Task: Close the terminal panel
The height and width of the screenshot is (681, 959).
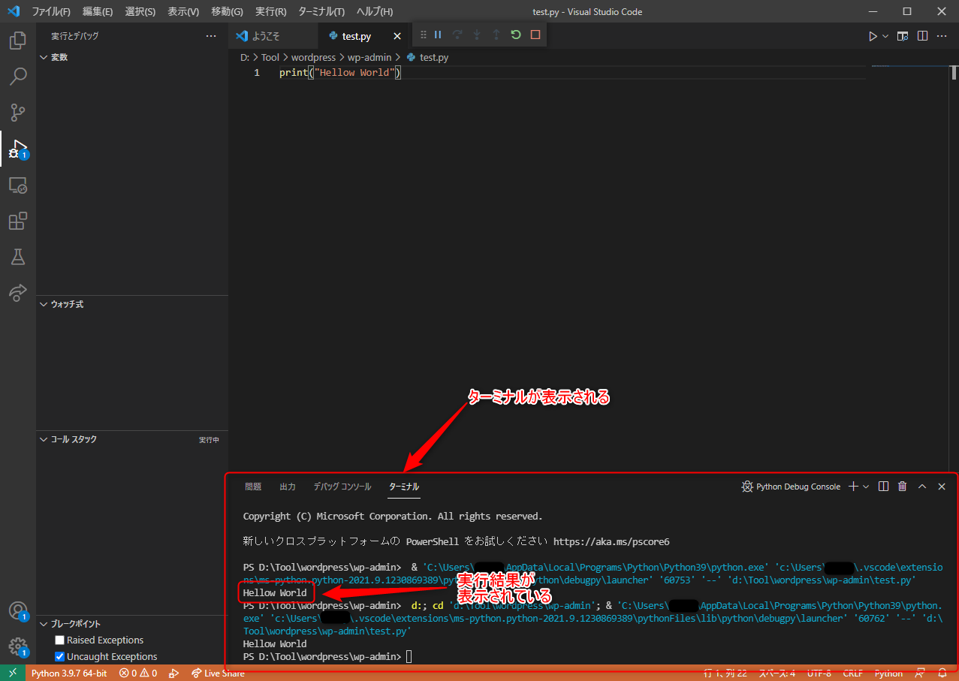Action: click(942, 487)
